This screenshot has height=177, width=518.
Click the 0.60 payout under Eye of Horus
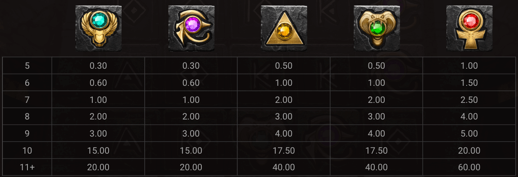[x=191, y=82]
